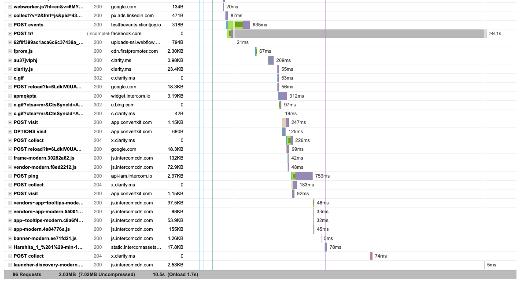Screen dimensions: 520x284
Task: Click the Onload 1.7s timing indicator
Action: tap(183, 274)
